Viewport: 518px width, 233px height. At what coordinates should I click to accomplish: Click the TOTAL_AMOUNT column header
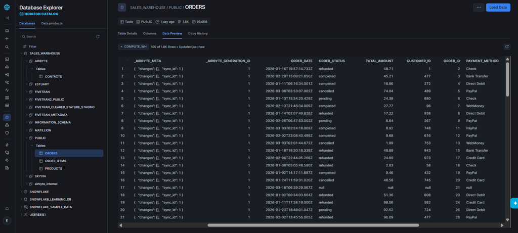[379, 61]
